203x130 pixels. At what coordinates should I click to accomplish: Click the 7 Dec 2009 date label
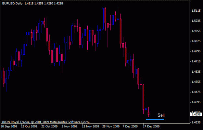(x=130, y=126)
